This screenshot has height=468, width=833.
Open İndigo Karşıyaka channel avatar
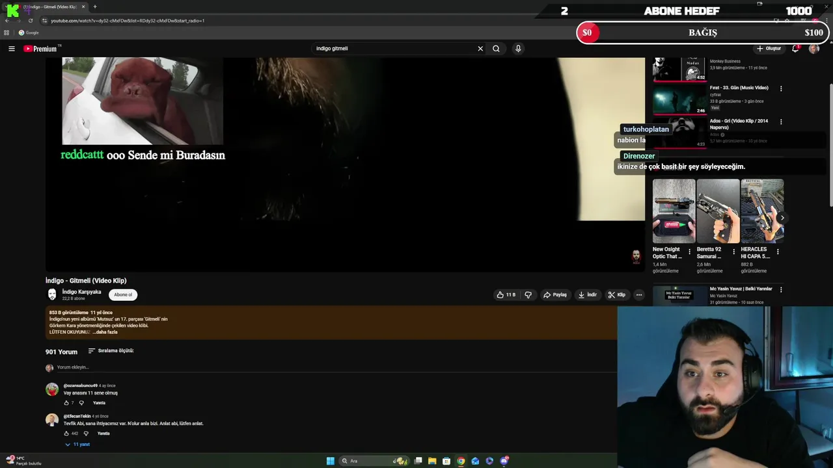pyautogui.click(x=52, y=294)
